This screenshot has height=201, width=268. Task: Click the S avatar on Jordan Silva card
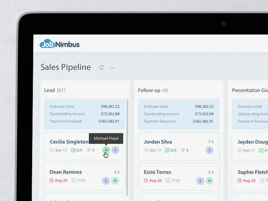tap(210, 150)
